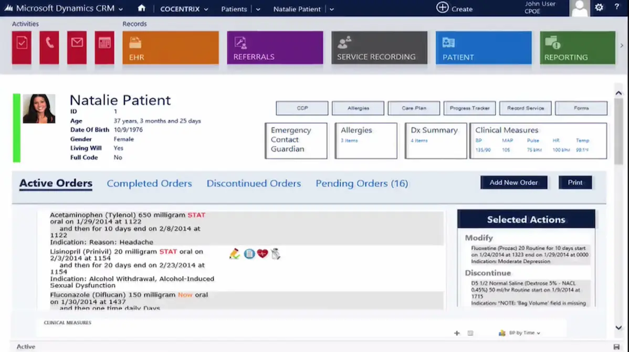Open the Patient records tile
The width and height of the screenshot is (629, 352).
tap(483, 48)
